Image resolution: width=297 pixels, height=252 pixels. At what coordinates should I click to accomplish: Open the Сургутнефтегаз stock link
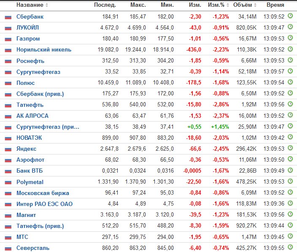point(38,72)
